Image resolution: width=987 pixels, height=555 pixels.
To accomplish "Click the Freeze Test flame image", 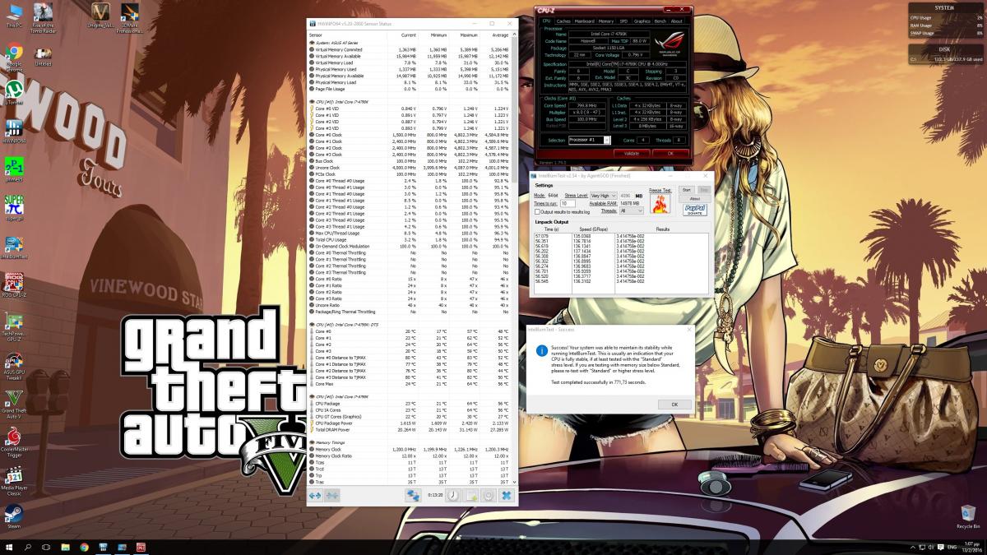I will pos(660,204).
